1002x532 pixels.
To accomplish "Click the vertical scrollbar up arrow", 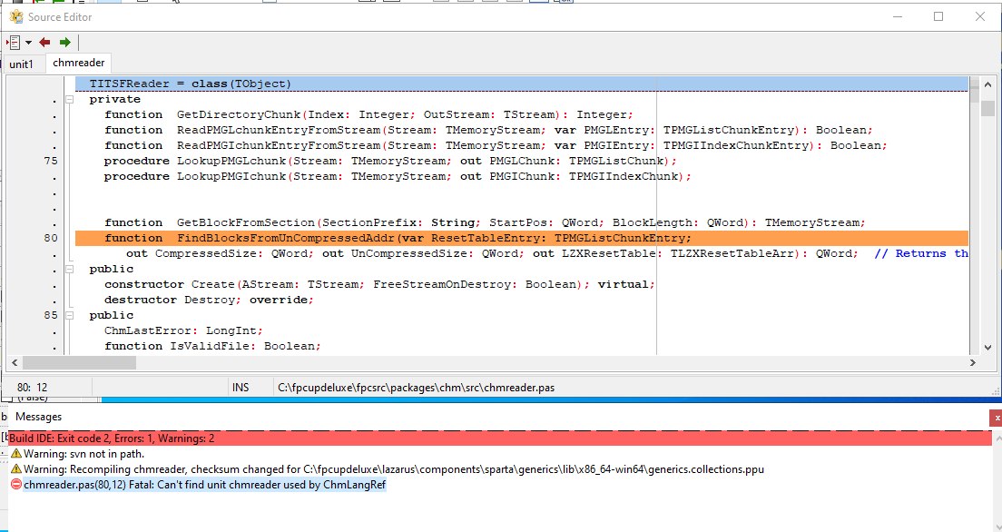I will pyautogui.click(x=987, y=84).
